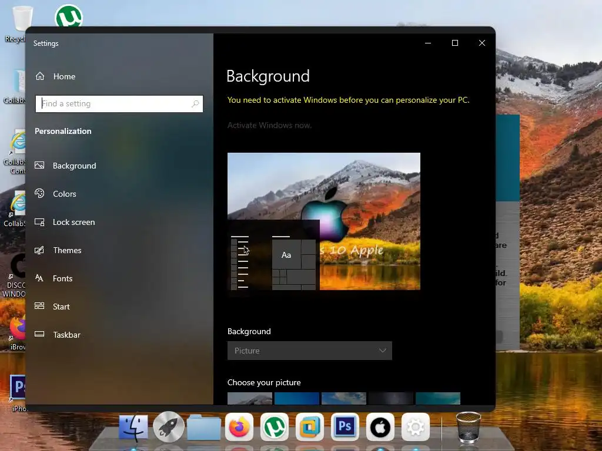
Task: Launch Firefox from the dock
Action: [x=239, y=427]
